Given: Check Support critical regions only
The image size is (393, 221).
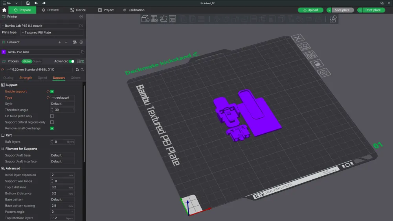Looking at the screenshot, I should [x=52, y=122].
